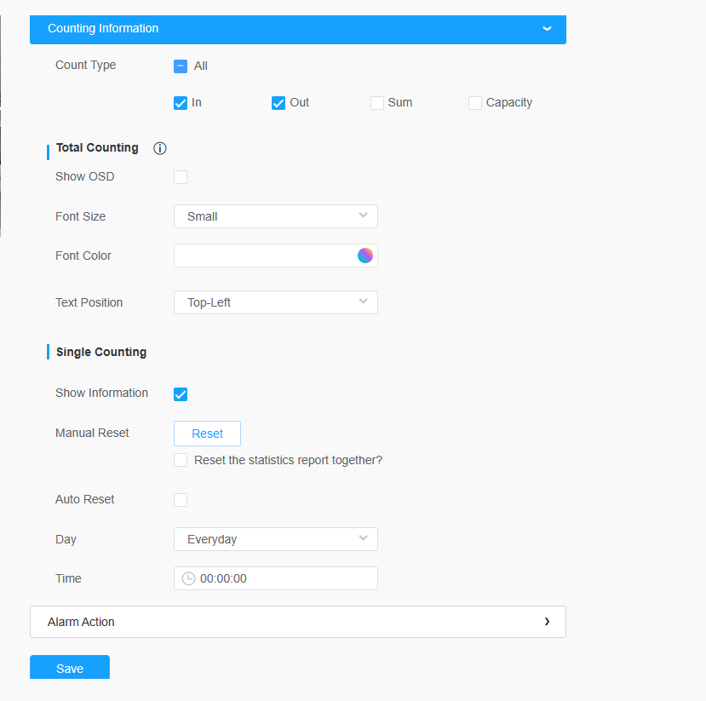The height and width of the screenshot is (701, 706).
Task: Uncheck the In count type
Action: coord(181,103)
